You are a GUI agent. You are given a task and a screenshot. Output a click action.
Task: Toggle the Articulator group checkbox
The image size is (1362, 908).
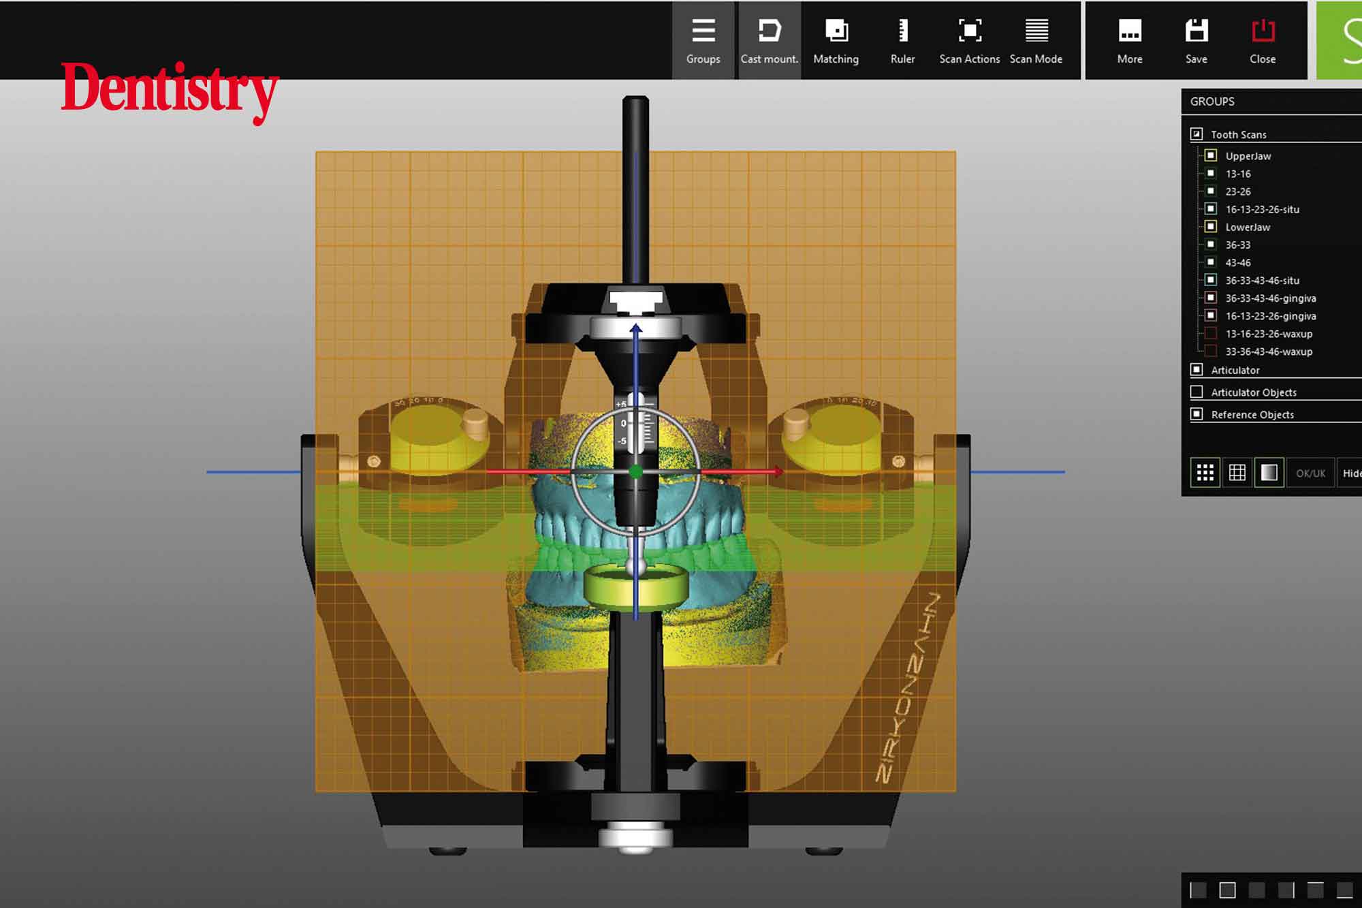1197,370
